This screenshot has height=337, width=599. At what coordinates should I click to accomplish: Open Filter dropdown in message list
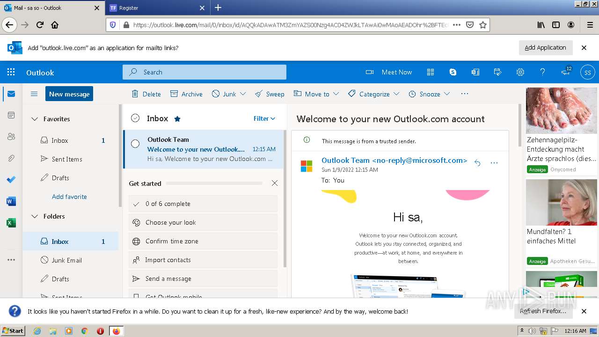point(264,118)
